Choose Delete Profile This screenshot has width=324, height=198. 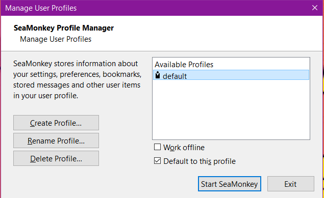[x=56, y=158]
